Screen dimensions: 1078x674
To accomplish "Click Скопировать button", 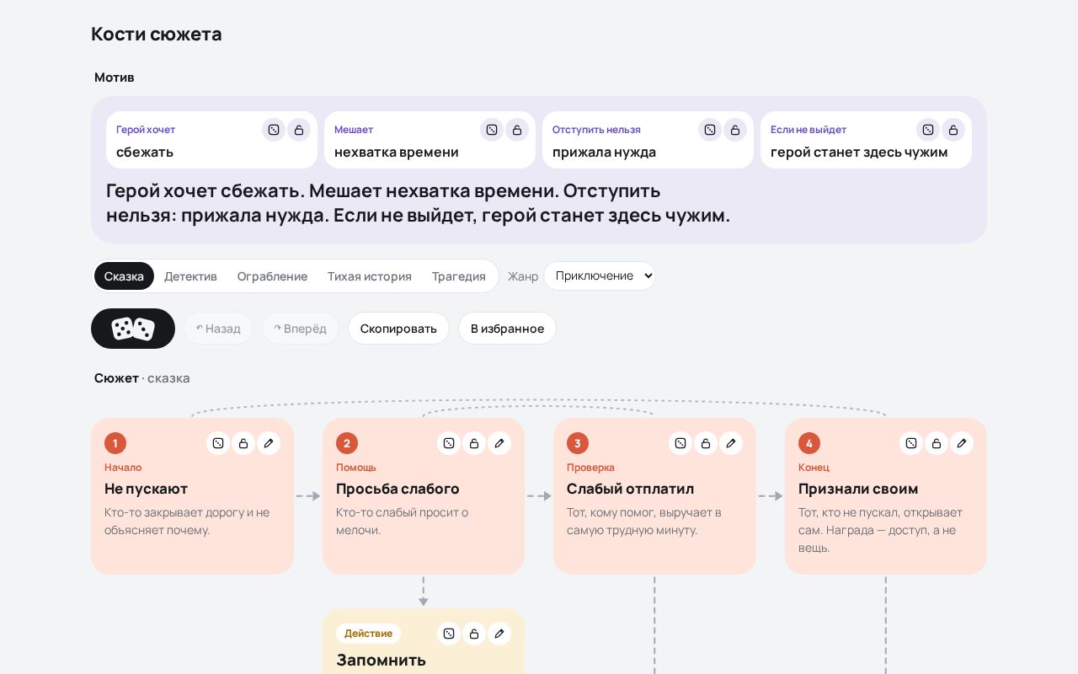I will tap(398, 329).
